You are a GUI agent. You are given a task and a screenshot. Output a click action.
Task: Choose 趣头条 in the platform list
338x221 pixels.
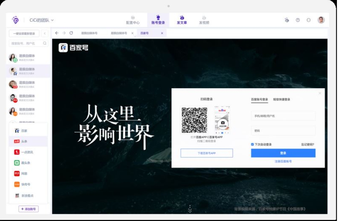point(28,163)
